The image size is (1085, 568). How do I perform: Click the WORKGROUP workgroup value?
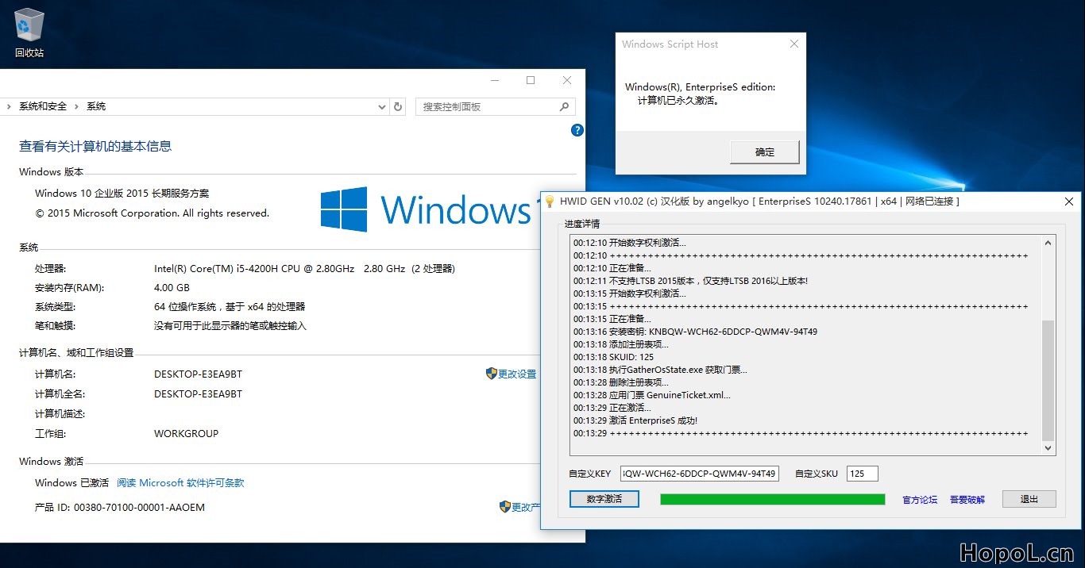click(x=186, y=434)
